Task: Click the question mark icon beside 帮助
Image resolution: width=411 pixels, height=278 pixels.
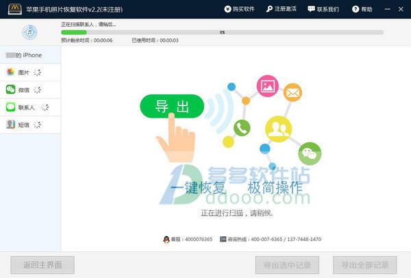Action: pos(356,9)
